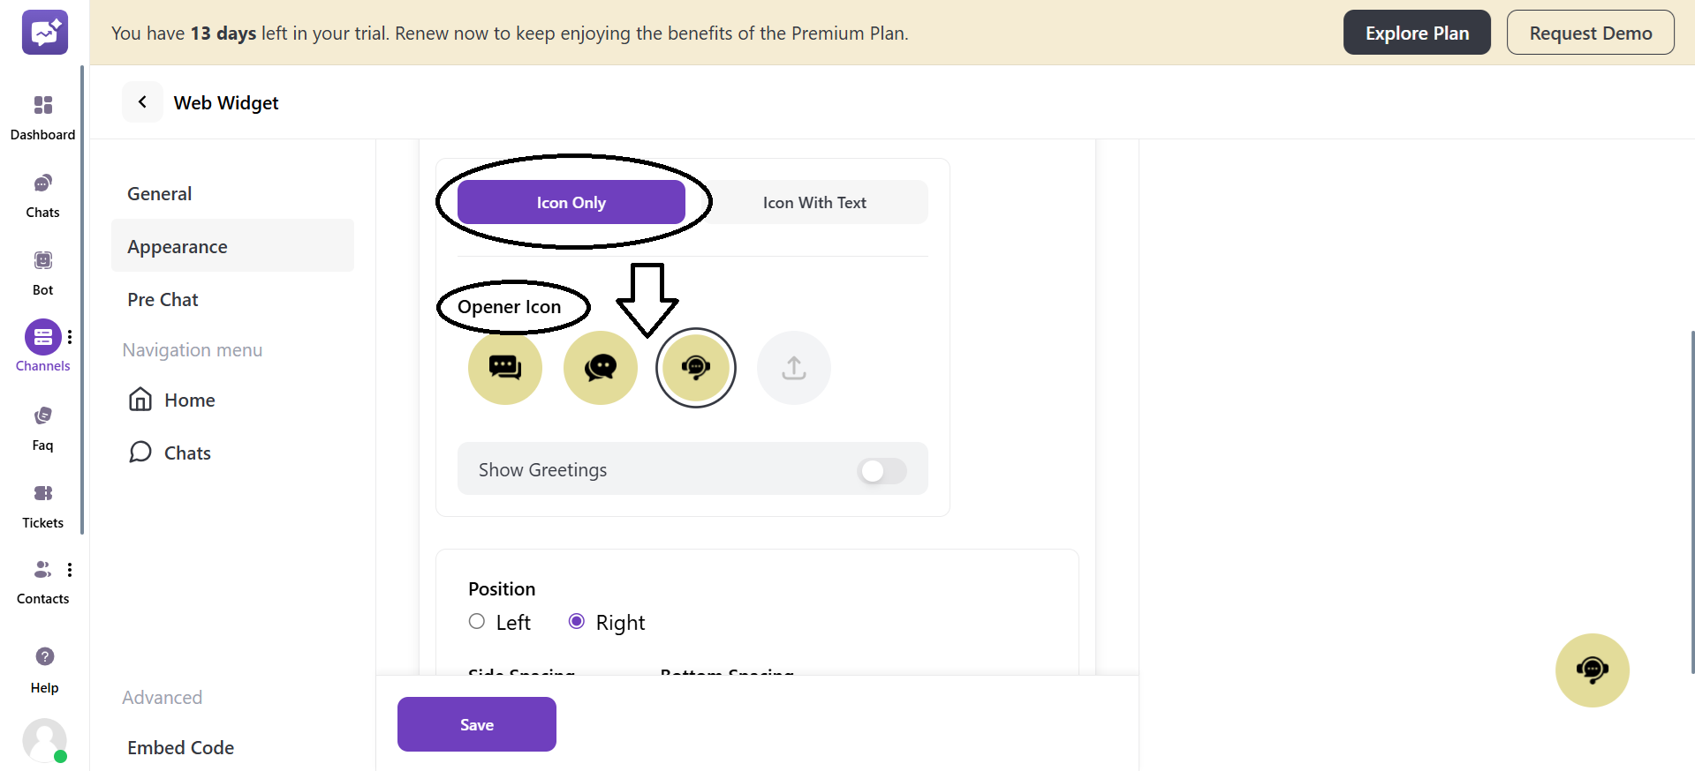Open the Pre Chat settings menu

(163, 300)
